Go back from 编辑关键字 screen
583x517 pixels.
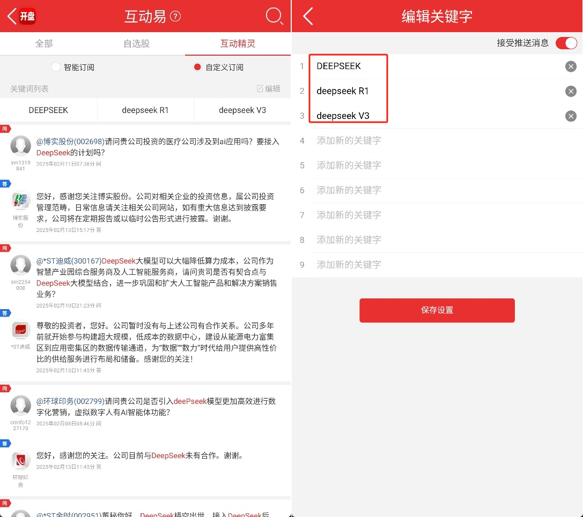308,17
